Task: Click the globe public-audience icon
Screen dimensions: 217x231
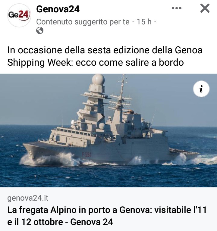Action: (x=40, y=30)
